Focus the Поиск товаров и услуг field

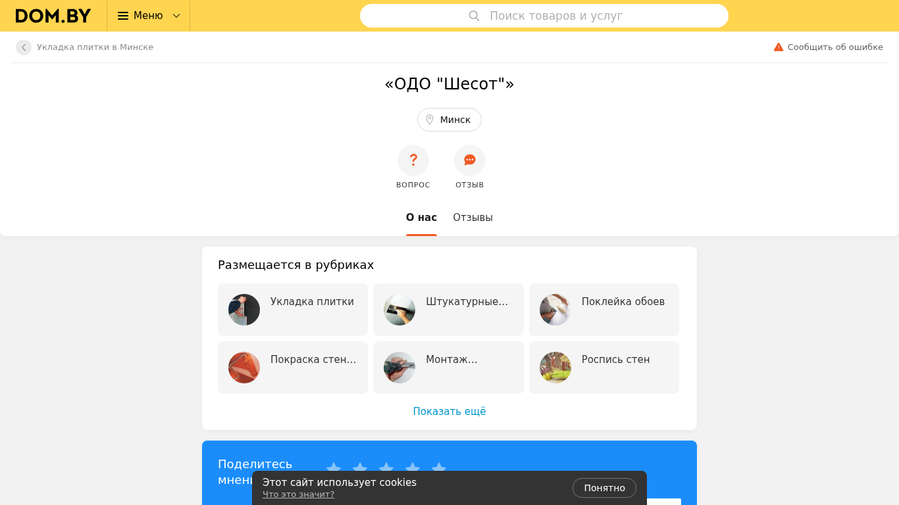[x=544, y=16]
